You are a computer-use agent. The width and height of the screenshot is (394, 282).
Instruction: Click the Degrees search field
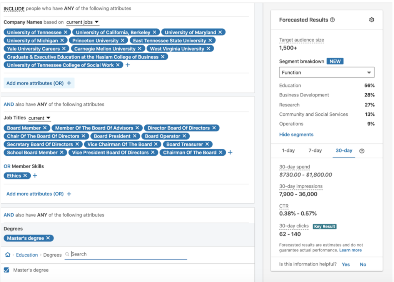[x=127, y=254]
